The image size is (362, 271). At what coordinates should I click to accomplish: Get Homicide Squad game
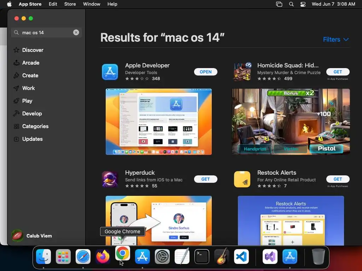coord(338,72)
